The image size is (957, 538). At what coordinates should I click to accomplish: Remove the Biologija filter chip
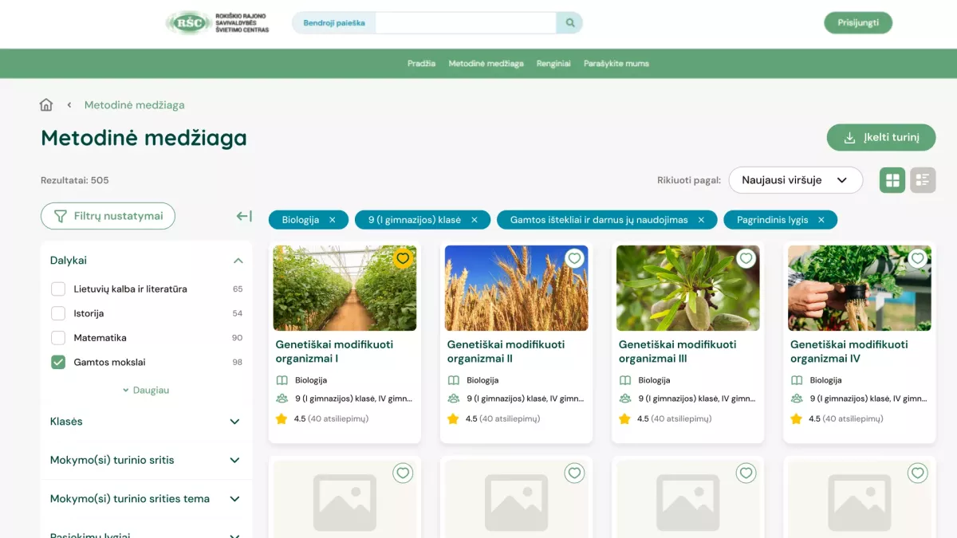click(x=334, y=219)
